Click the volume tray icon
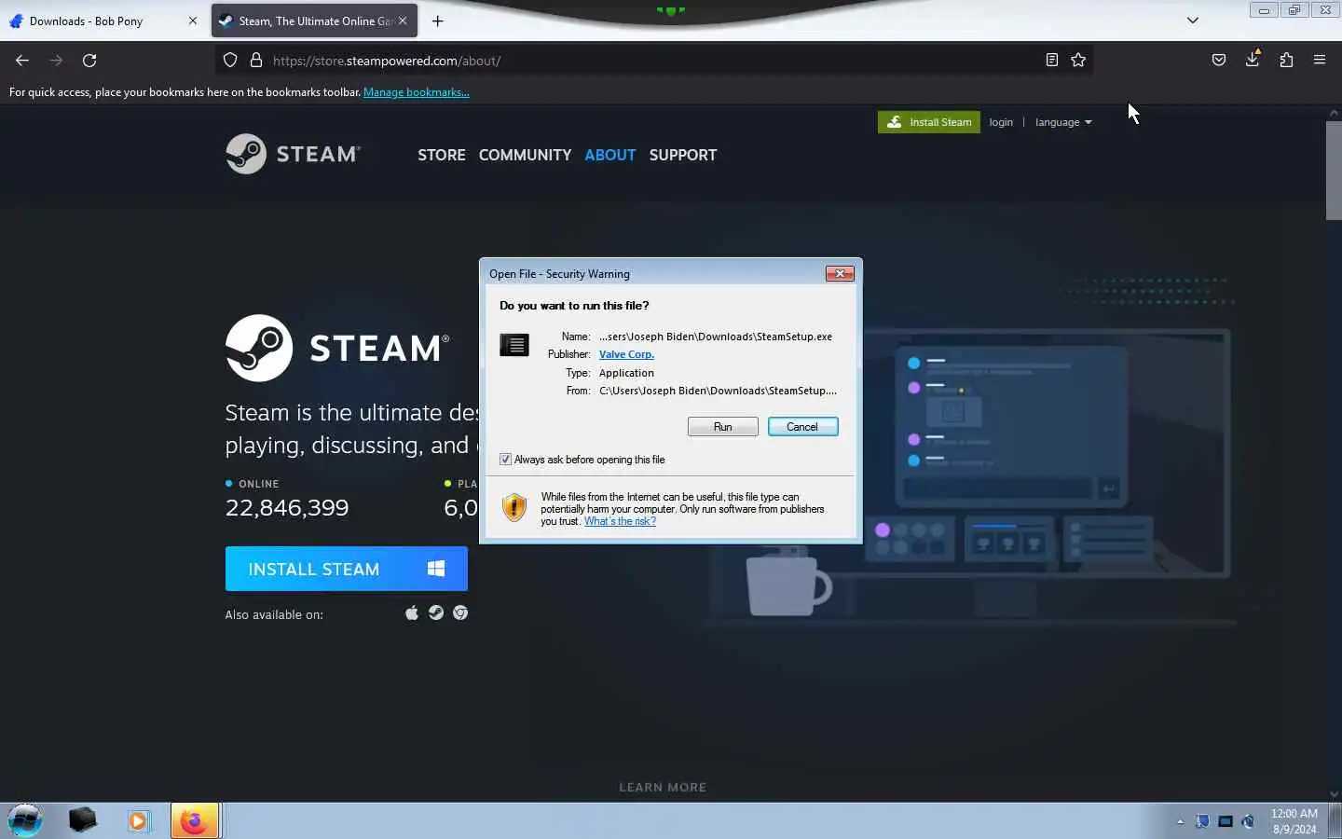 coord(1248,821)
